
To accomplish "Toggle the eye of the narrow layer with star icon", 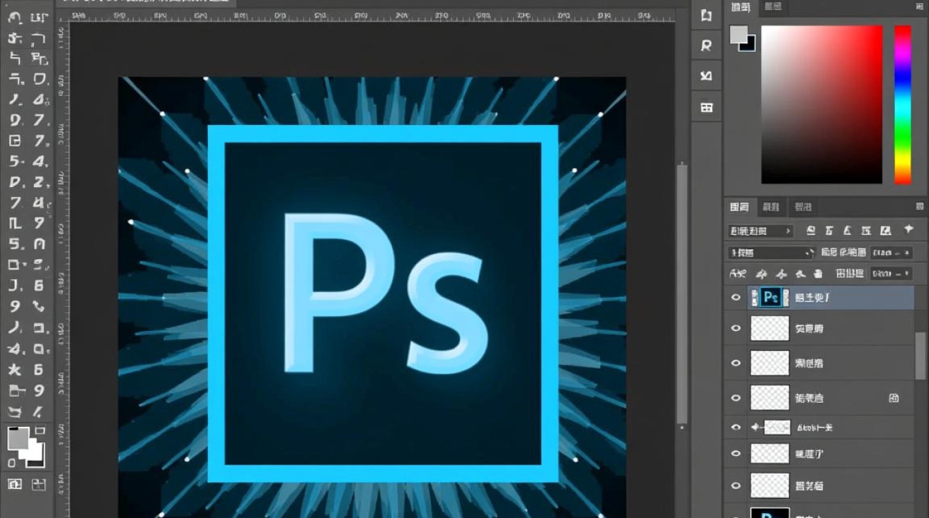I will 735,428.
